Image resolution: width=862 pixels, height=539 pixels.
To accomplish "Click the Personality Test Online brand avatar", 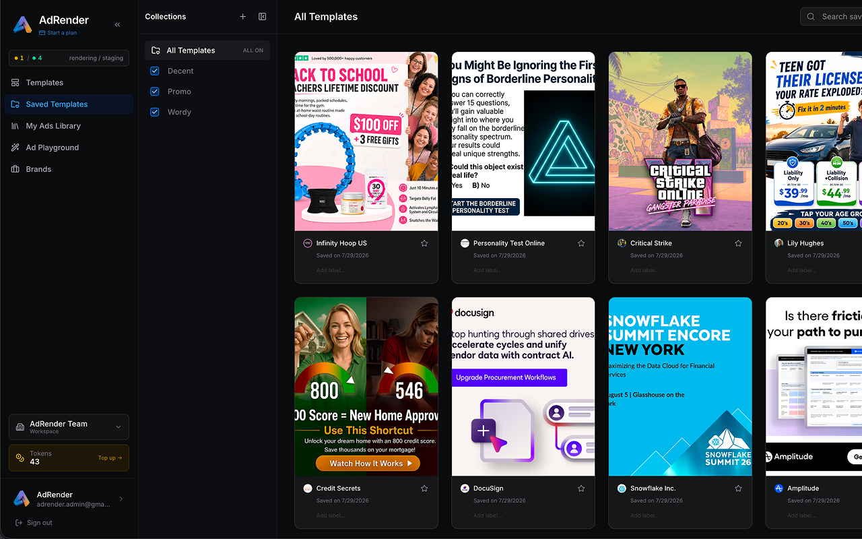I will click(x=465, y=243).
